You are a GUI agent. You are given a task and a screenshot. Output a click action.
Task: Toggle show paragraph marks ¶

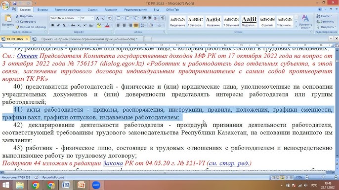163,18
